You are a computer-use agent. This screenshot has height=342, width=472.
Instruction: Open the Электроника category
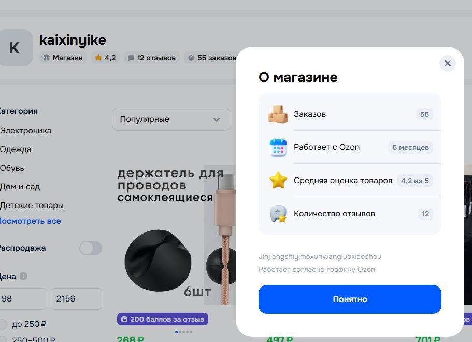pos(25,131)
